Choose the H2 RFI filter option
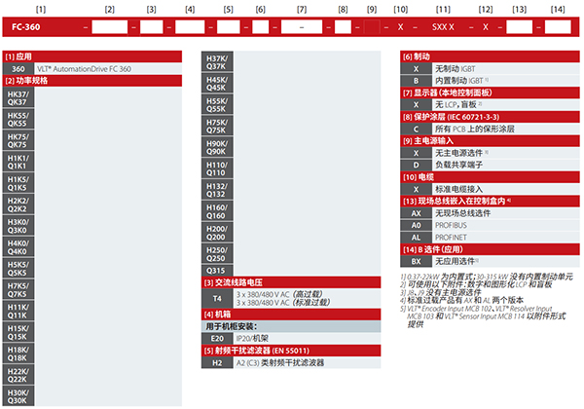The image size is (584, 409). point(216,362)
